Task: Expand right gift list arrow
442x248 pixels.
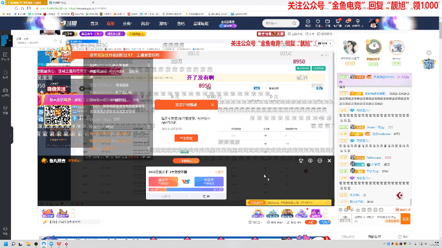Action: 325,213
